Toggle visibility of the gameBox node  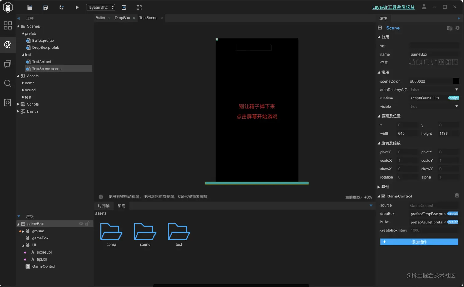[81, 224]
